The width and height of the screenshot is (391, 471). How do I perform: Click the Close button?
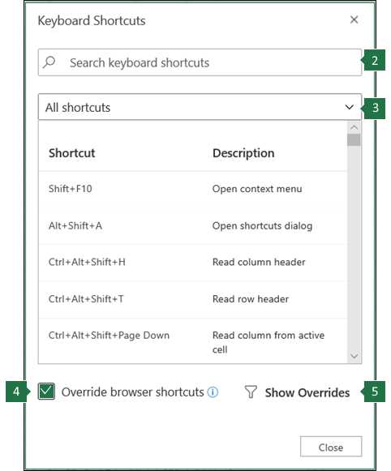click(331, 447)
